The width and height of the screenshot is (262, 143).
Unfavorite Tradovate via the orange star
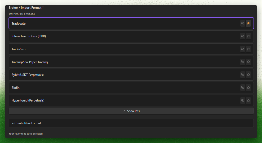point(248,23)
